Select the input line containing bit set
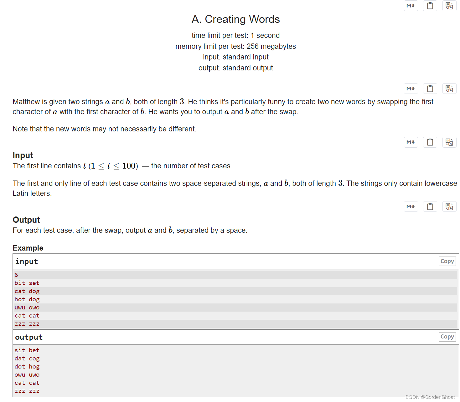The width and height of the screenshot is (460, 402). 27,283
